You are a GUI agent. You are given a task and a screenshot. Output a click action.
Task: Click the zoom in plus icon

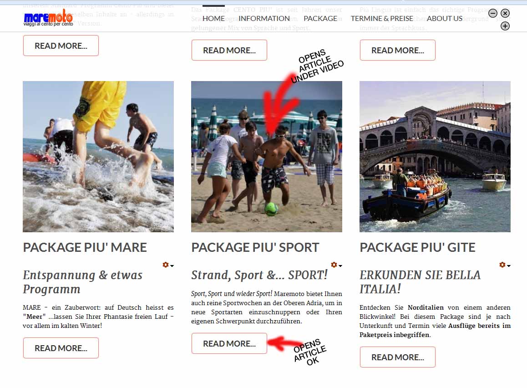tap(505, 26)
